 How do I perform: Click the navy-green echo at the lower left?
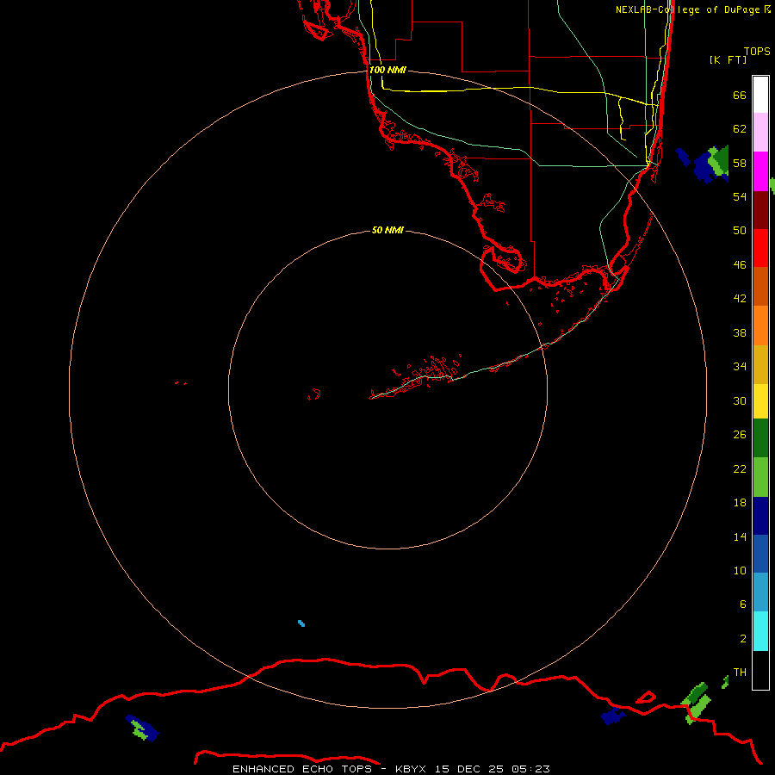point(142,728)
